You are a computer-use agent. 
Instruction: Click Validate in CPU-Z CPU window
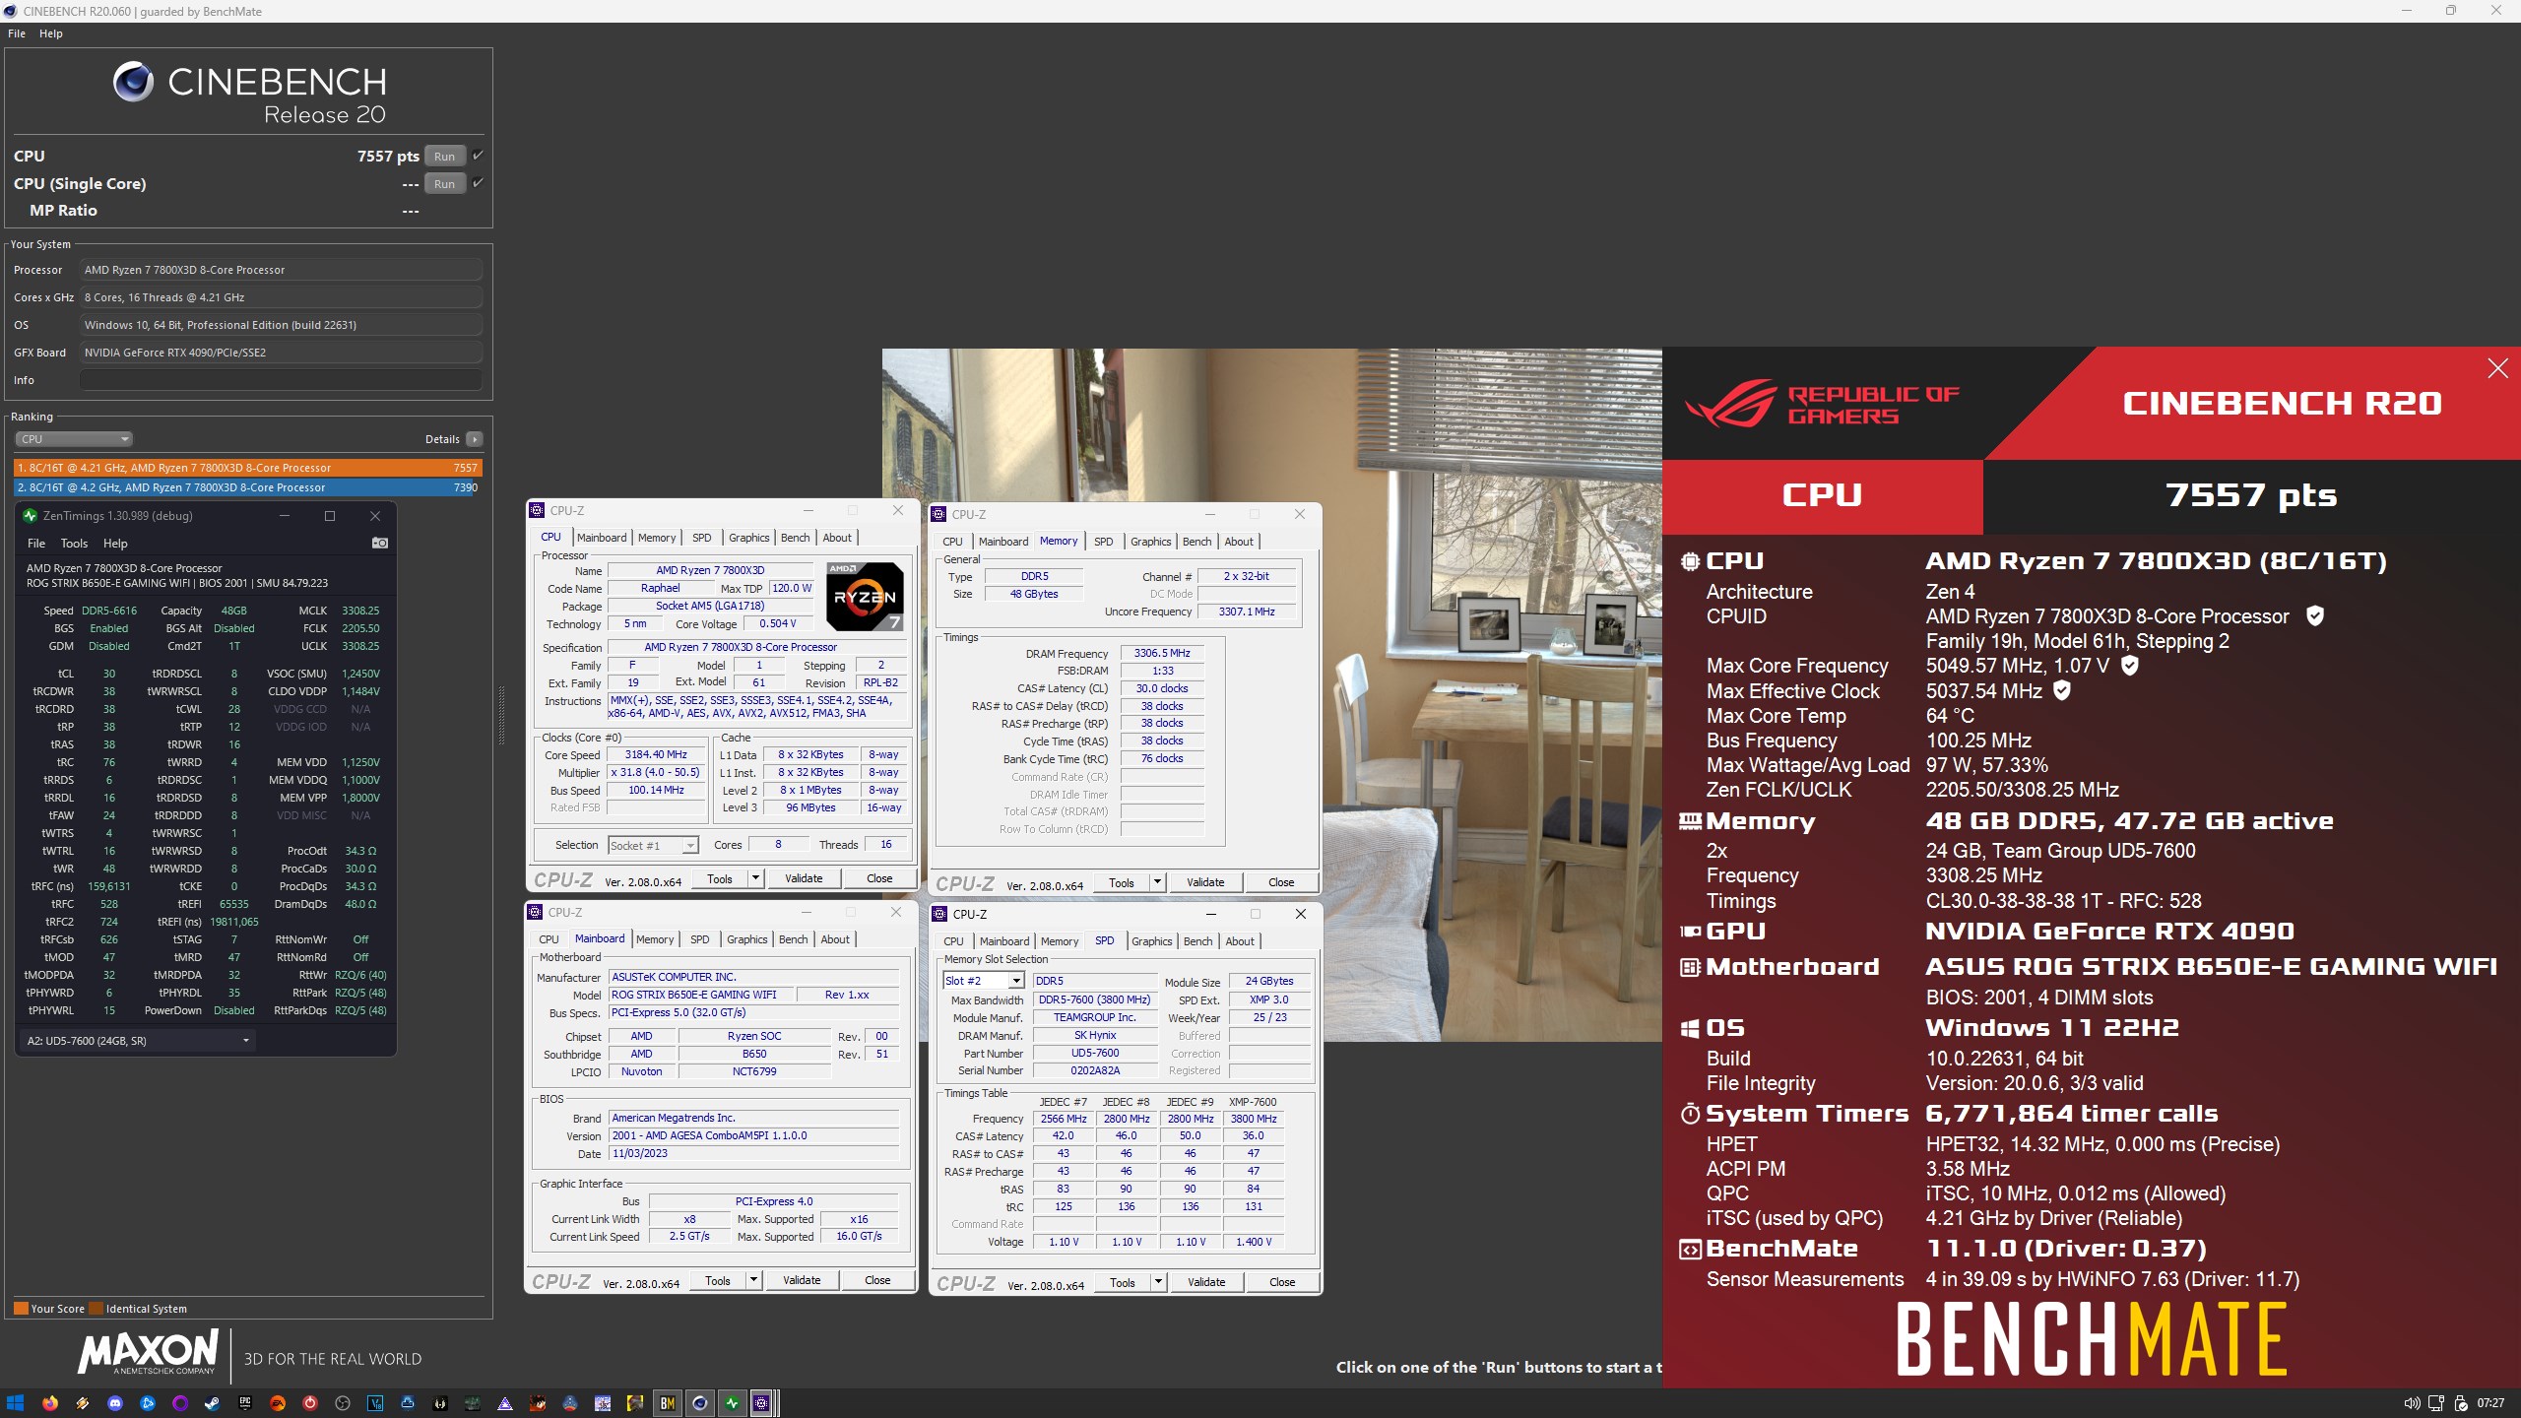click(x=804, y=878)
